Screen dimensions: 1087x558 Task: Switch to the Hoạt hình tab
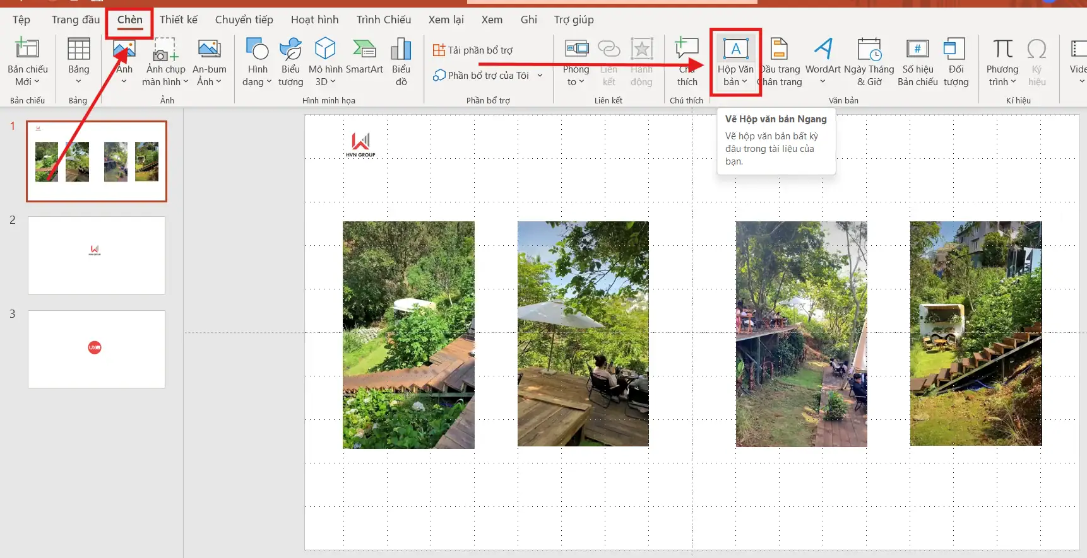(x=315, y=20)
